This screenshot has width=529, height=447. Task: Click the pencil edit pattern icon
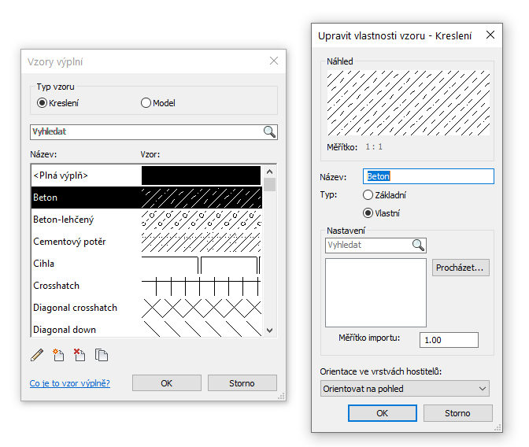36,355
